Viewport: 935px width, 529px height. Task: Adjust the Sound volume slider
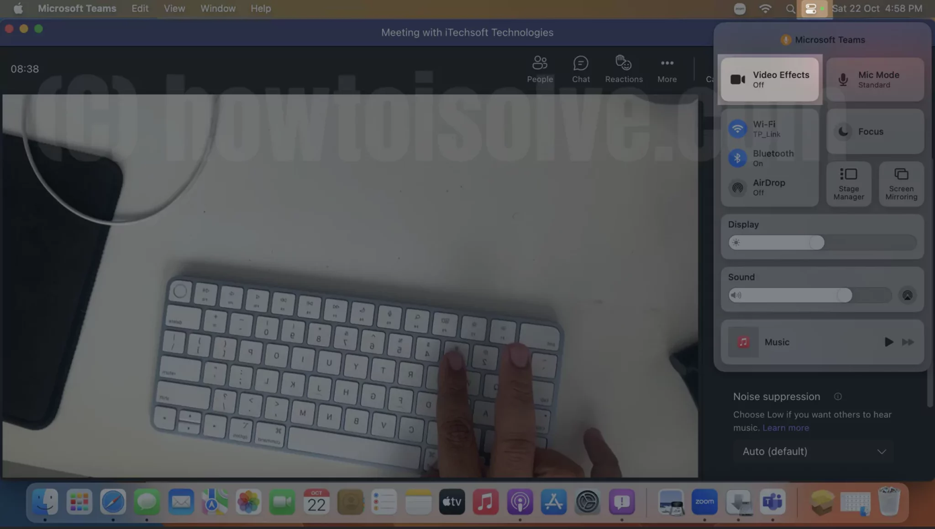coord(810,295)
